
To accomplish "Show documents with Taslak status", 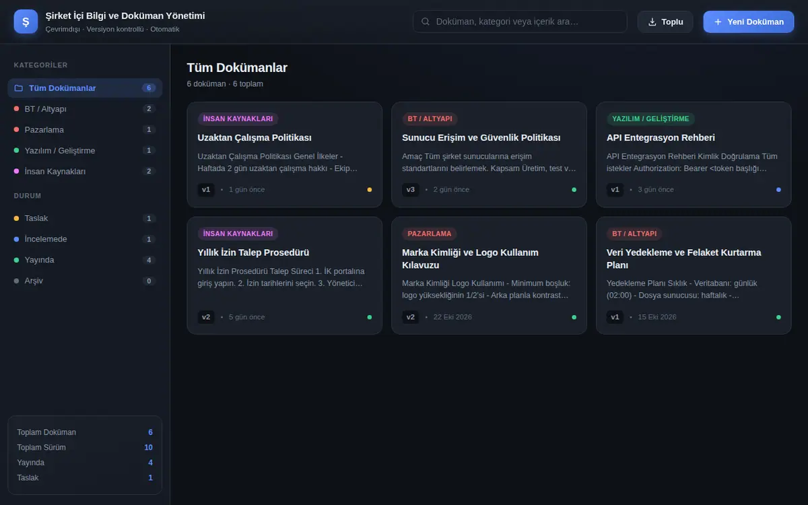I will [x=85, y=218].
